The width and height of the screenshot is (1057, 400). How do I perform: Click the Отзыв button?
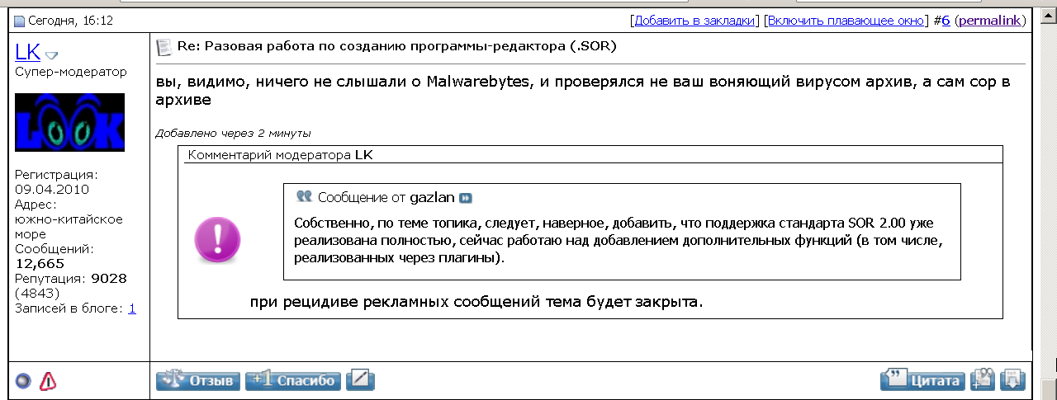point(198,380)
